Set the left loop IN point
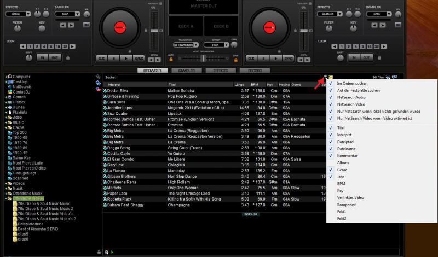Image resolution: width=438 pixels, height=257 pixels. pos(43,57)
